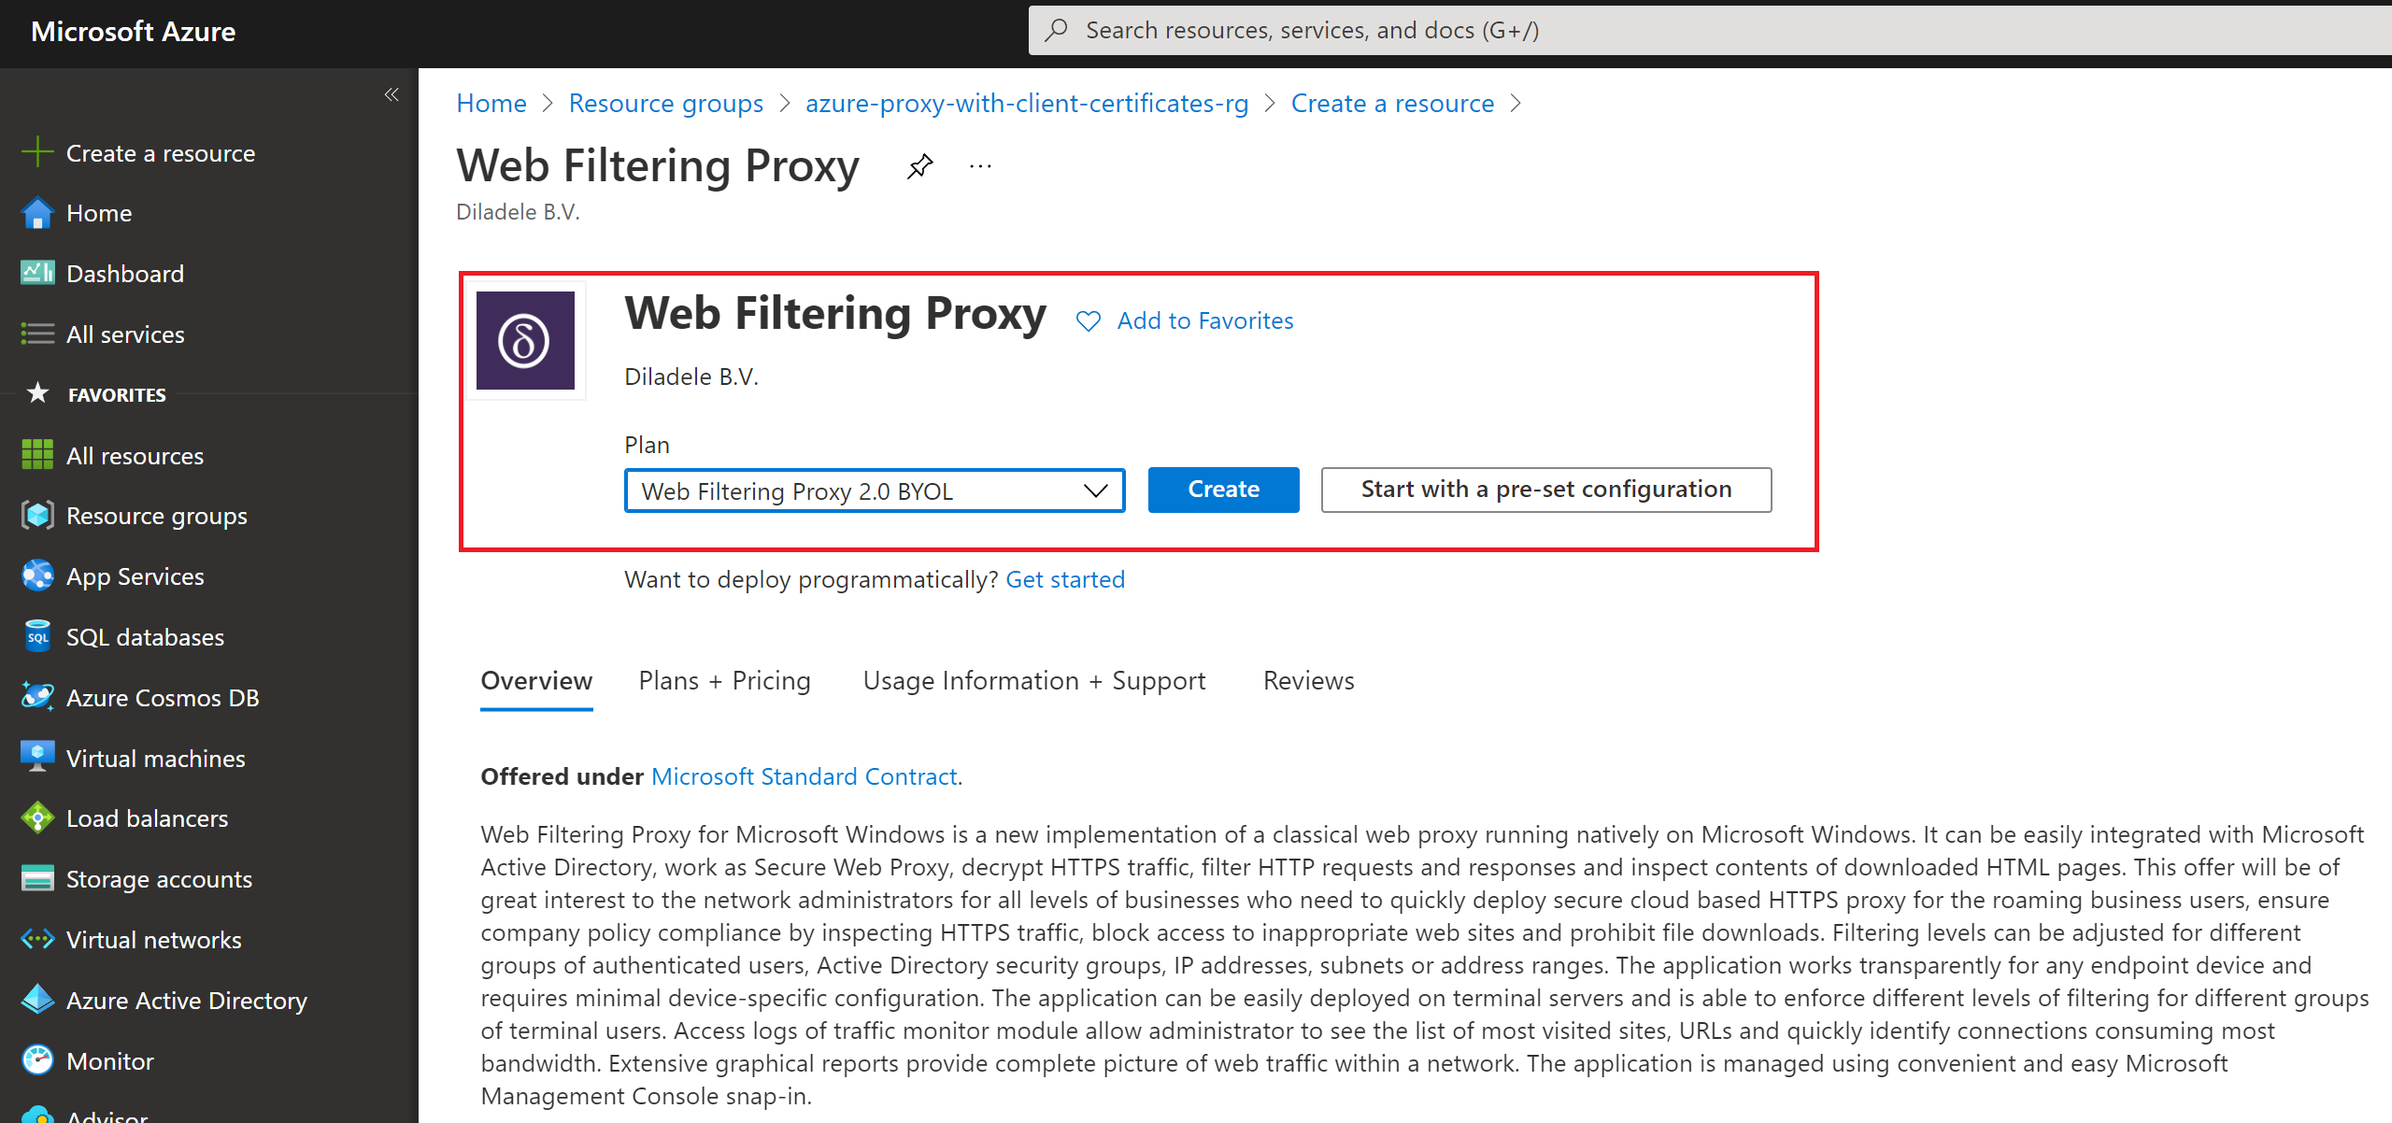Click Home in the breadcrumb
This screenshot has width=2392, height=1123.
coord(491,103)
